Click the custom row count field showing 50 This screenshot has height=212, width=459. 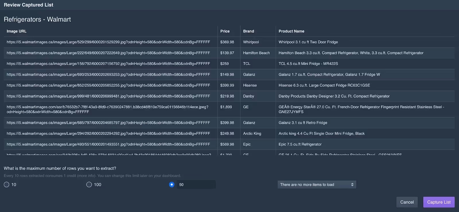click(x=196, y=185)
